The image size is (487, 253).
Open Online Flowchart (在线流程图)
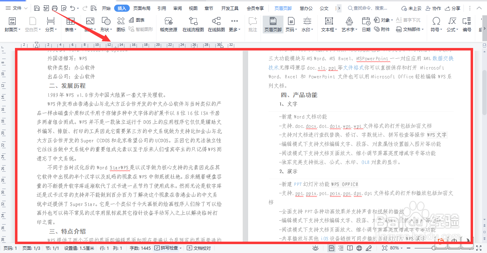(193, 25)
